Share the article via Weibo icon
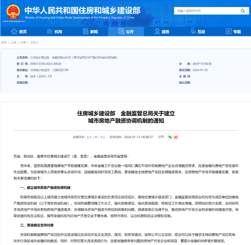Viewport: 251px width, 245px height. click(x=176, y=137)
